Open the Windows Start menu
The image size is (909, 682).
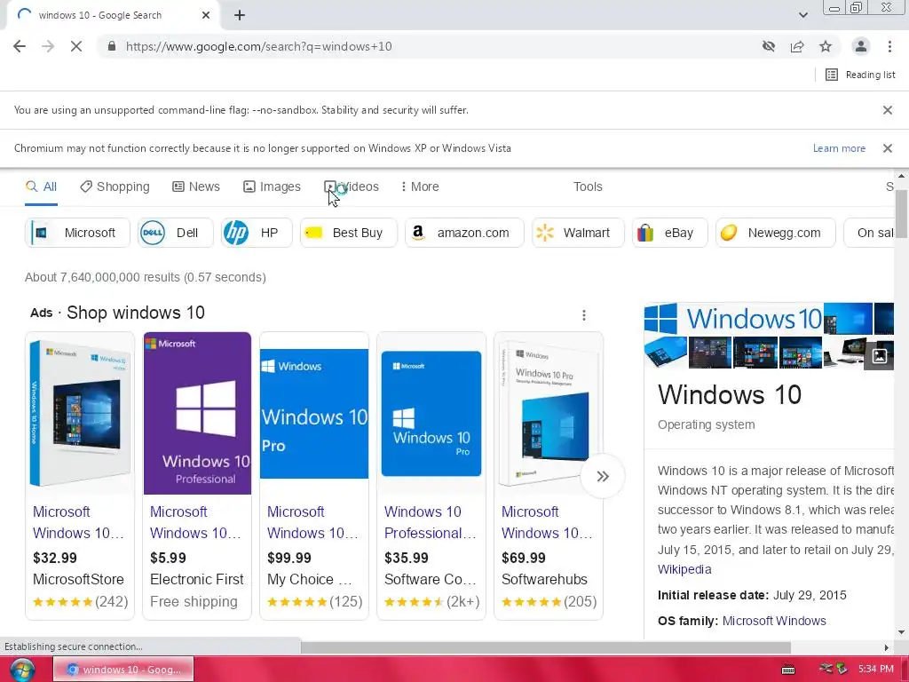[x=21, y=670]
